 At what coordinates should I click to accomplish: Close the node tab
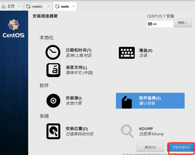click(x=73, y=6)
